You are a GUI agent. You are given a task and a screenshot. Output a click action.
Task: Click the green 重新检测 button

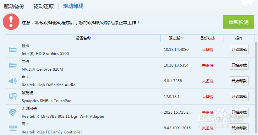[x=239, y=22]
